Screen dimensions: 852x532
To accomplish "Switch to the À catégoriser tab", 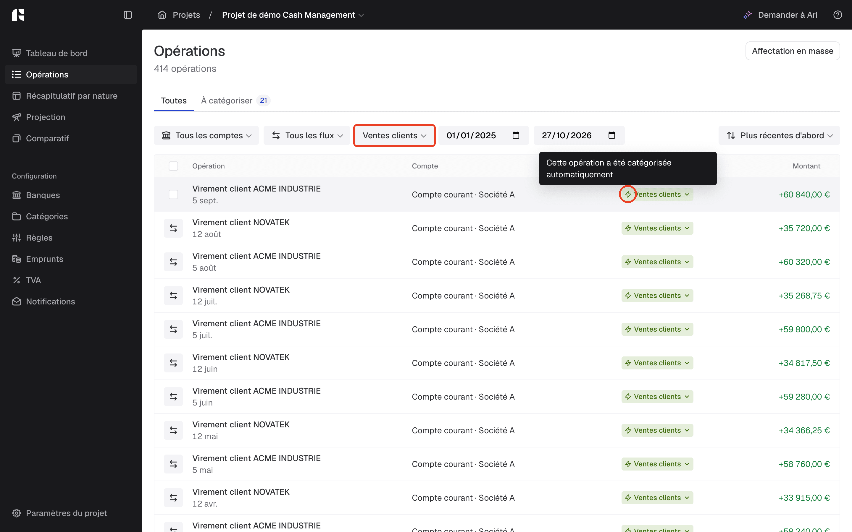I will (x=235, y=100).
